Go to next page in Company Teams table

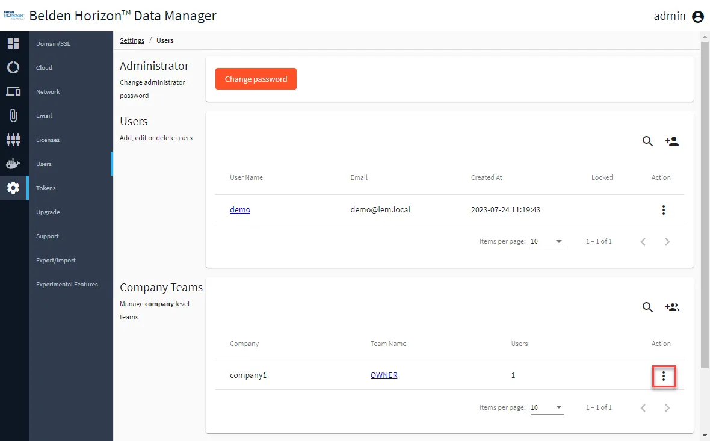click(667, 407)
